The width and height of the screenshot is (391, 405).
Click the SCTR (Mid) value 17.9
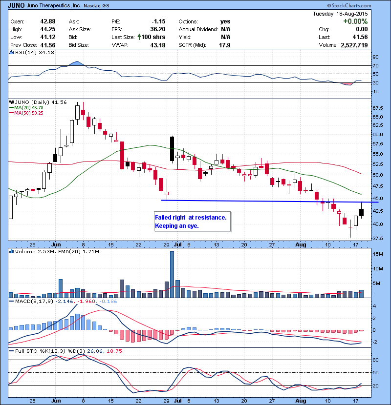225,45
